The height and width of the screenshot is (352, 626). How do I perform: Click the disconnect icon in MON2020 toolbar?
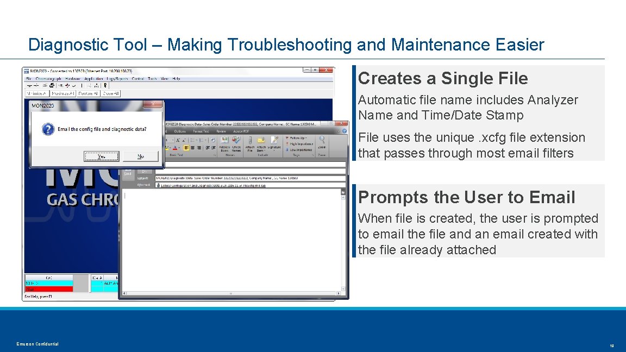(x=36, y=86)
